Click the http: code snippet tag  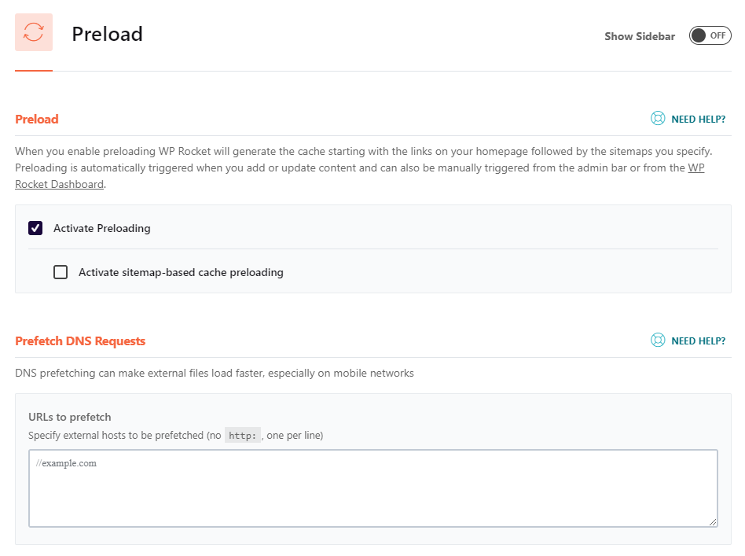pos(242,435)
